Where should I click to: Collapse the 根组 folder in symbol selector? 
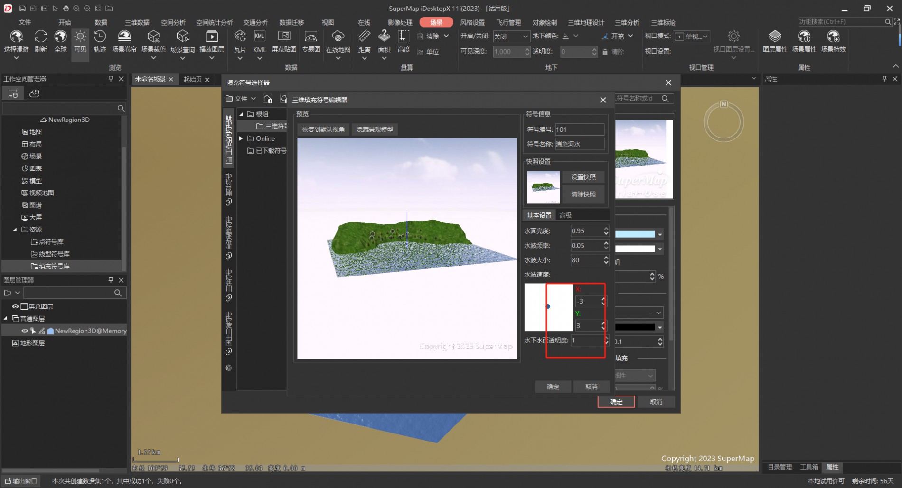(x=241, y=114)
